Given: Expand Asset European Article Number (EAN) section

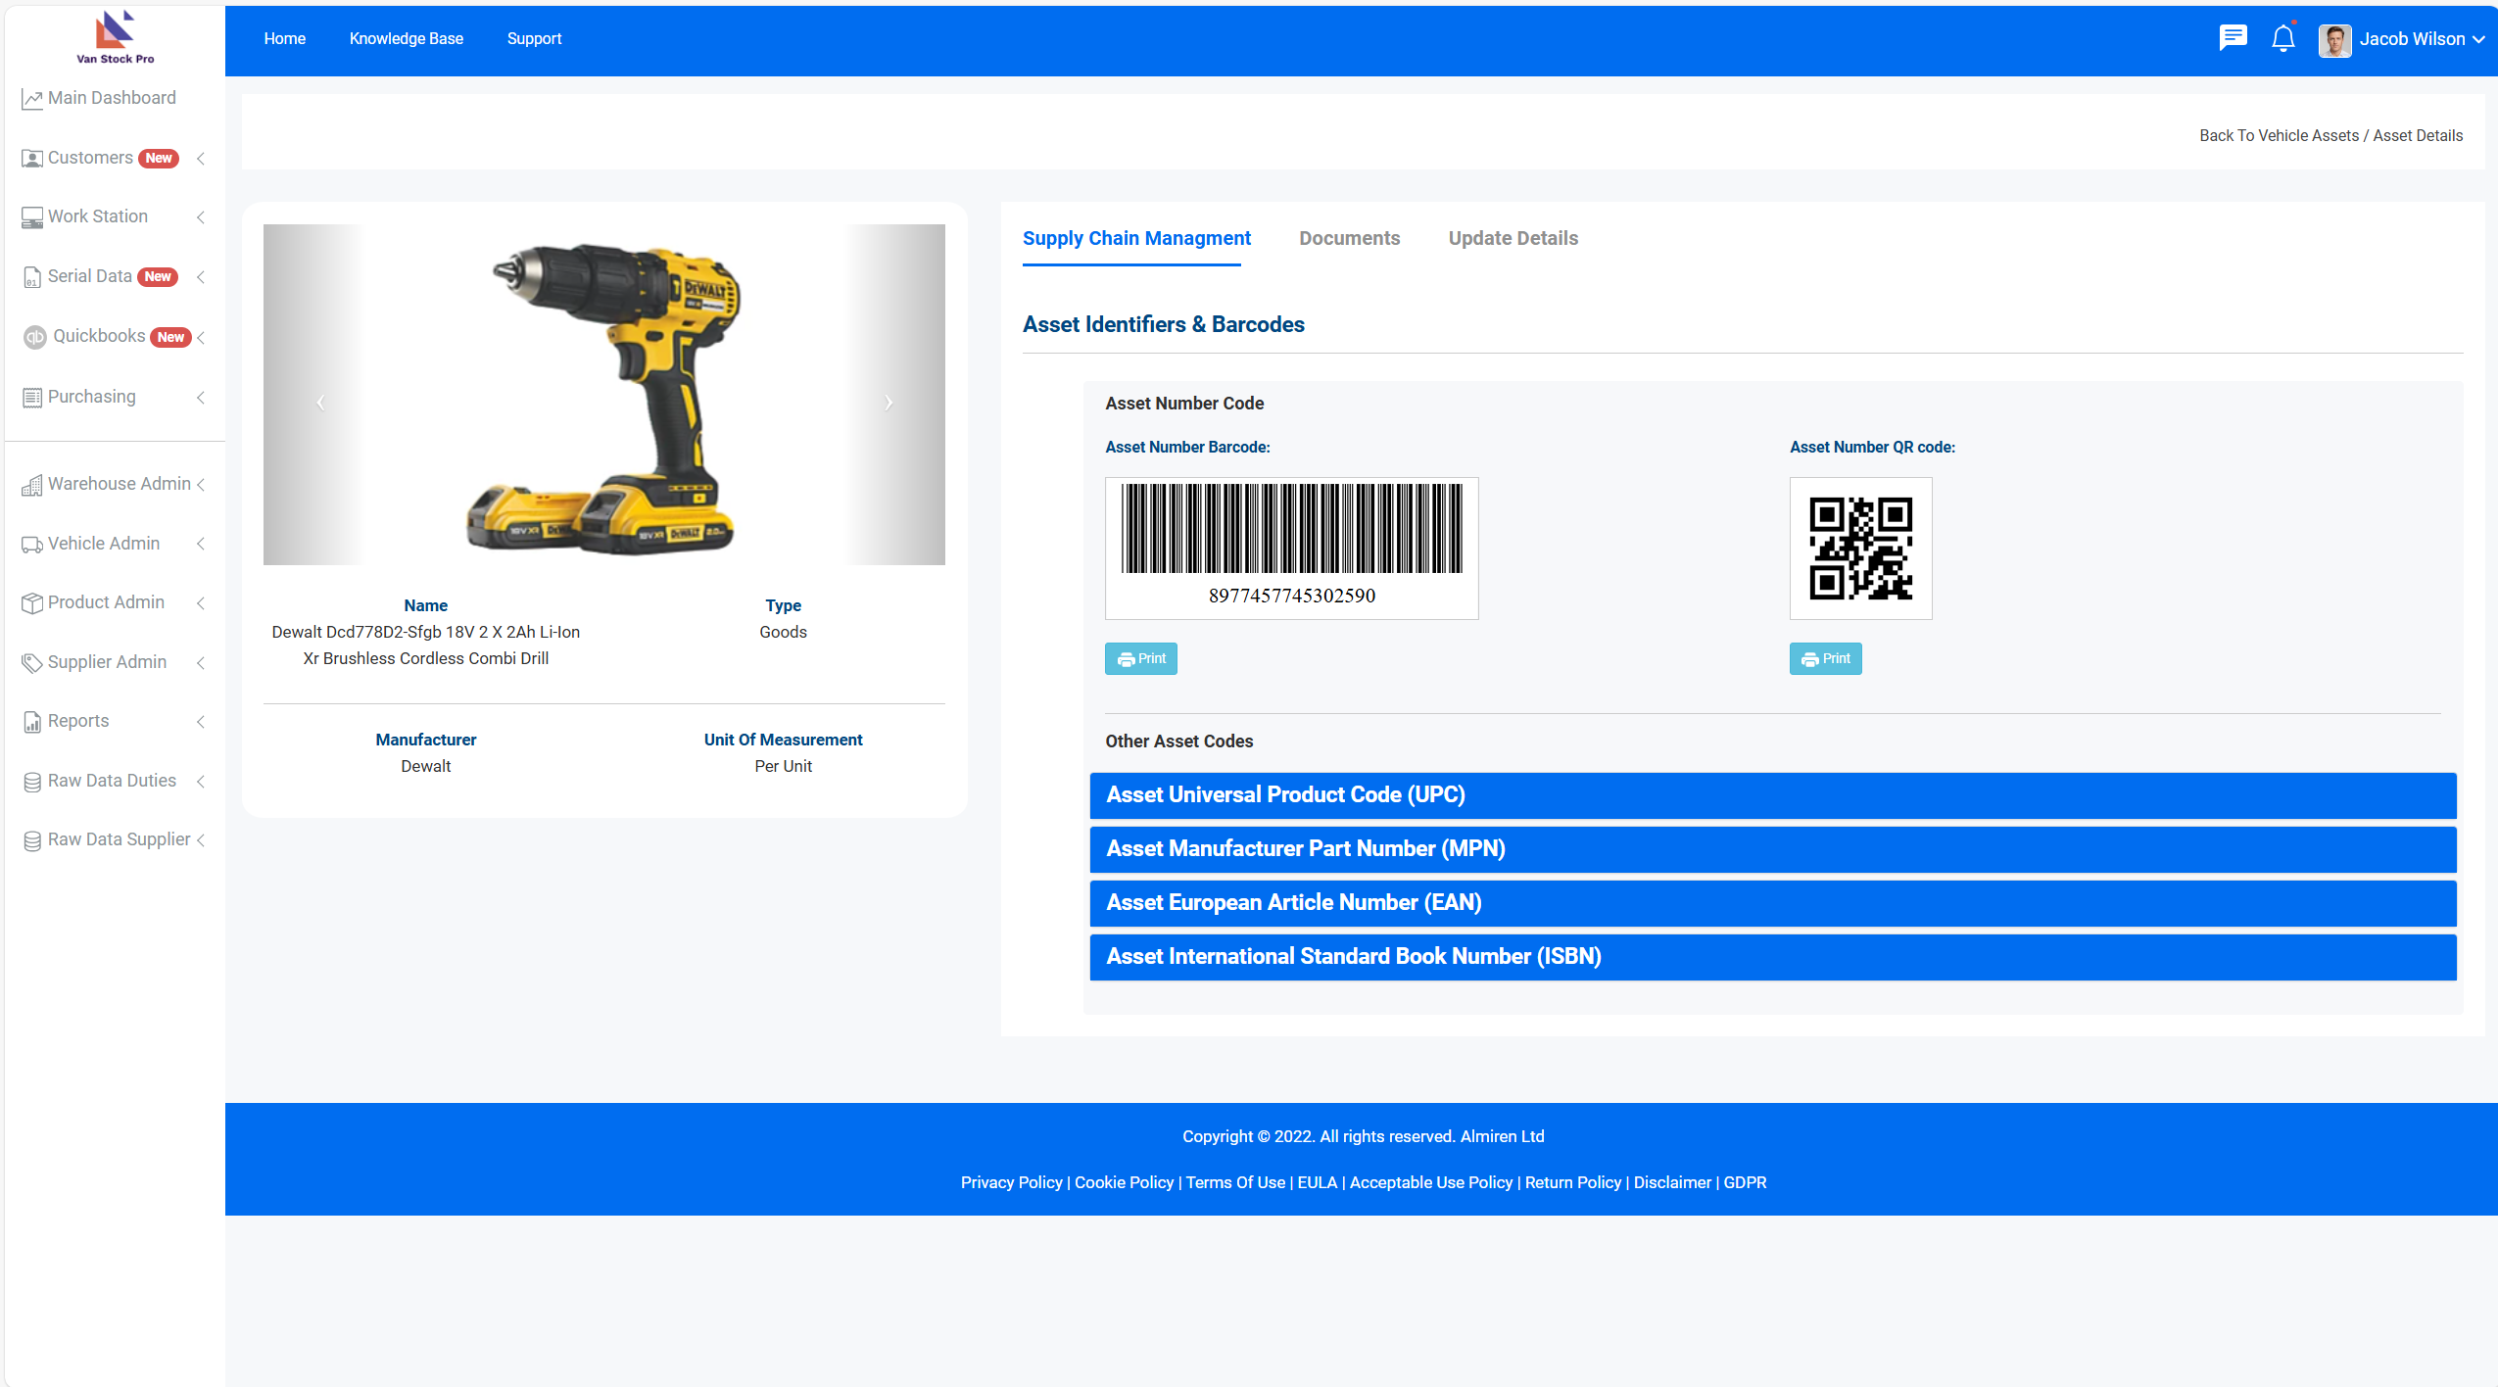Looking at the screenshot, I should click(1772, 903).
